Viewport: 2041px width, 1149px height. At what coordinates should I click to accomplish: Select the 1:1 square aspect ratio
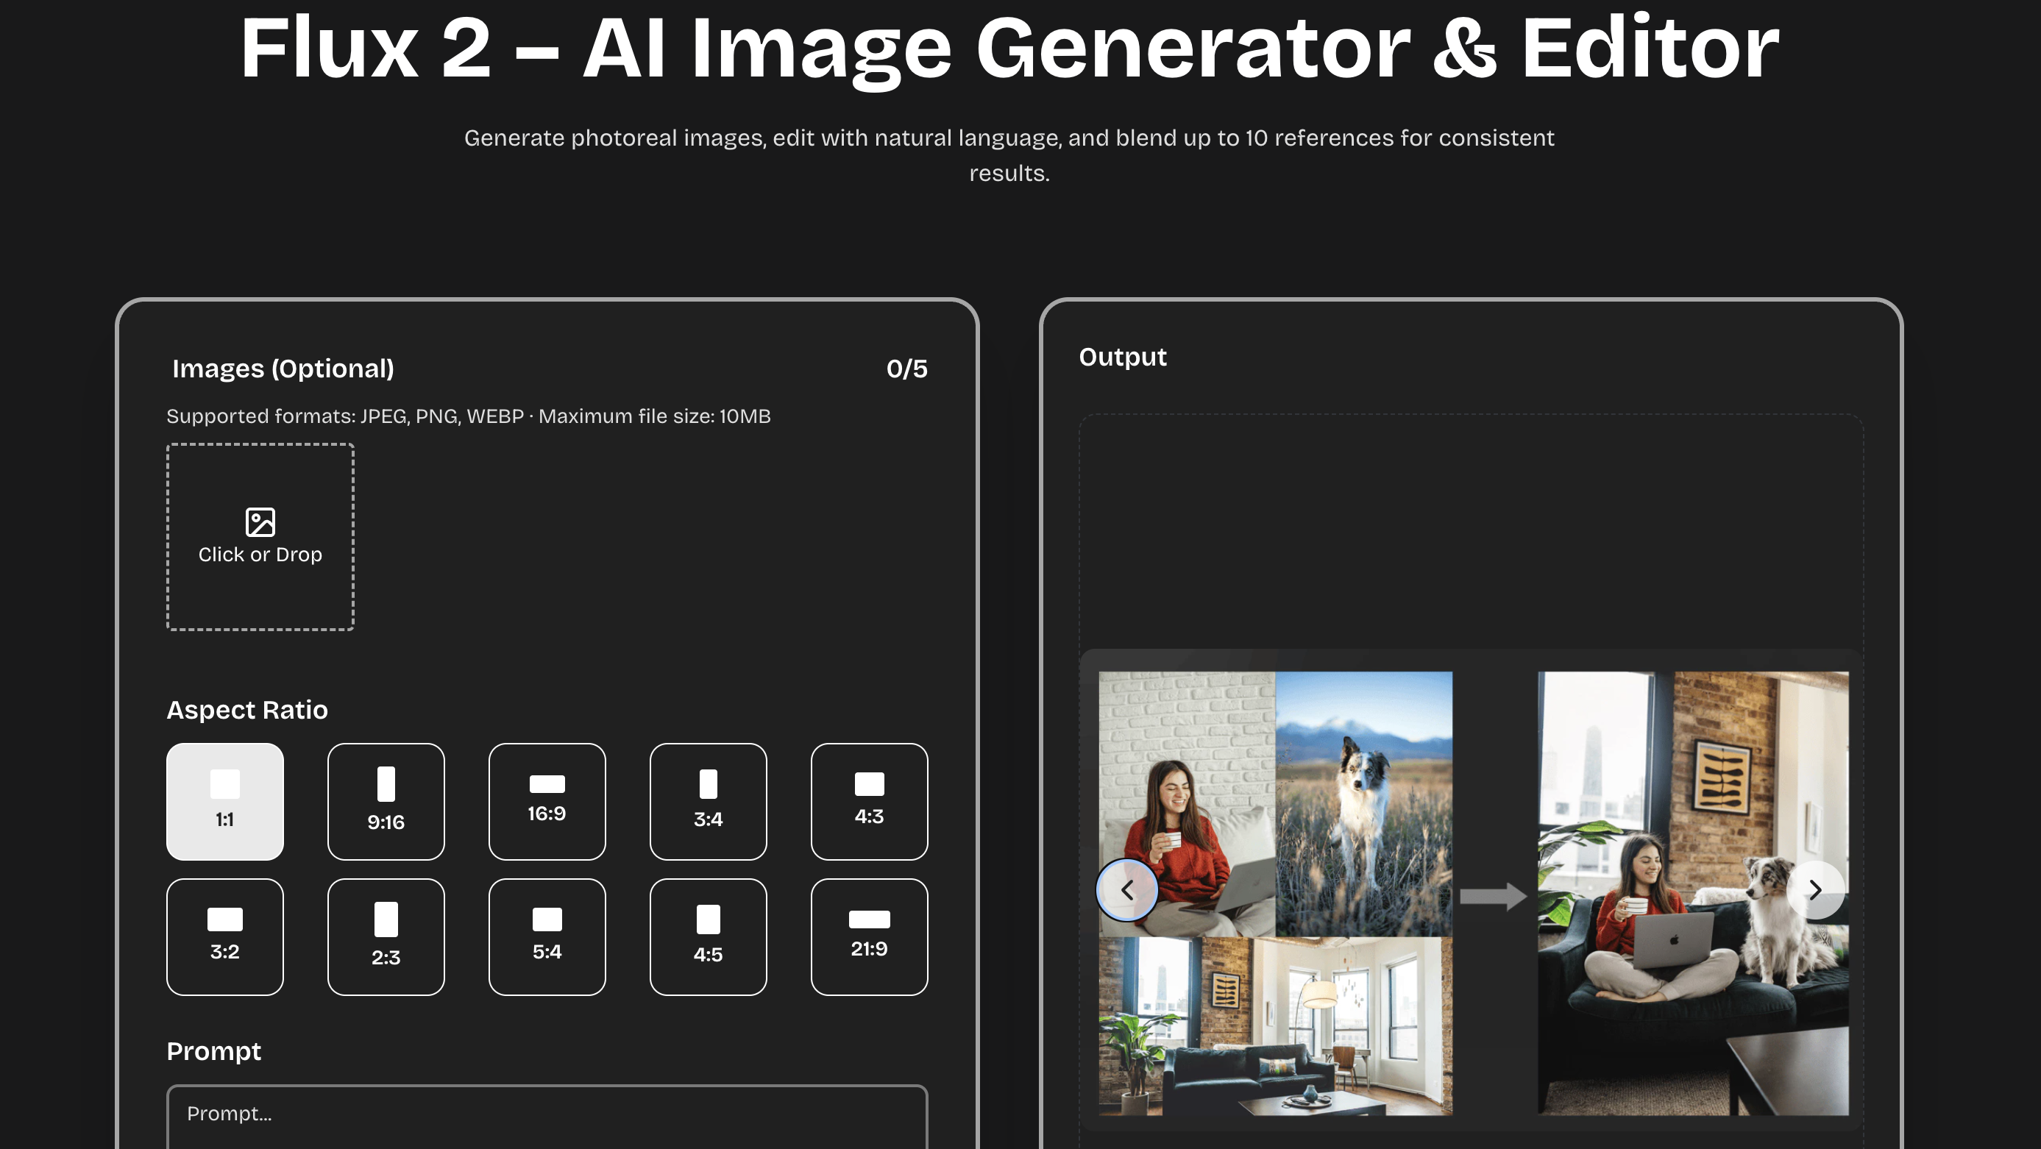pyautogui.click(x=225, y=801)
